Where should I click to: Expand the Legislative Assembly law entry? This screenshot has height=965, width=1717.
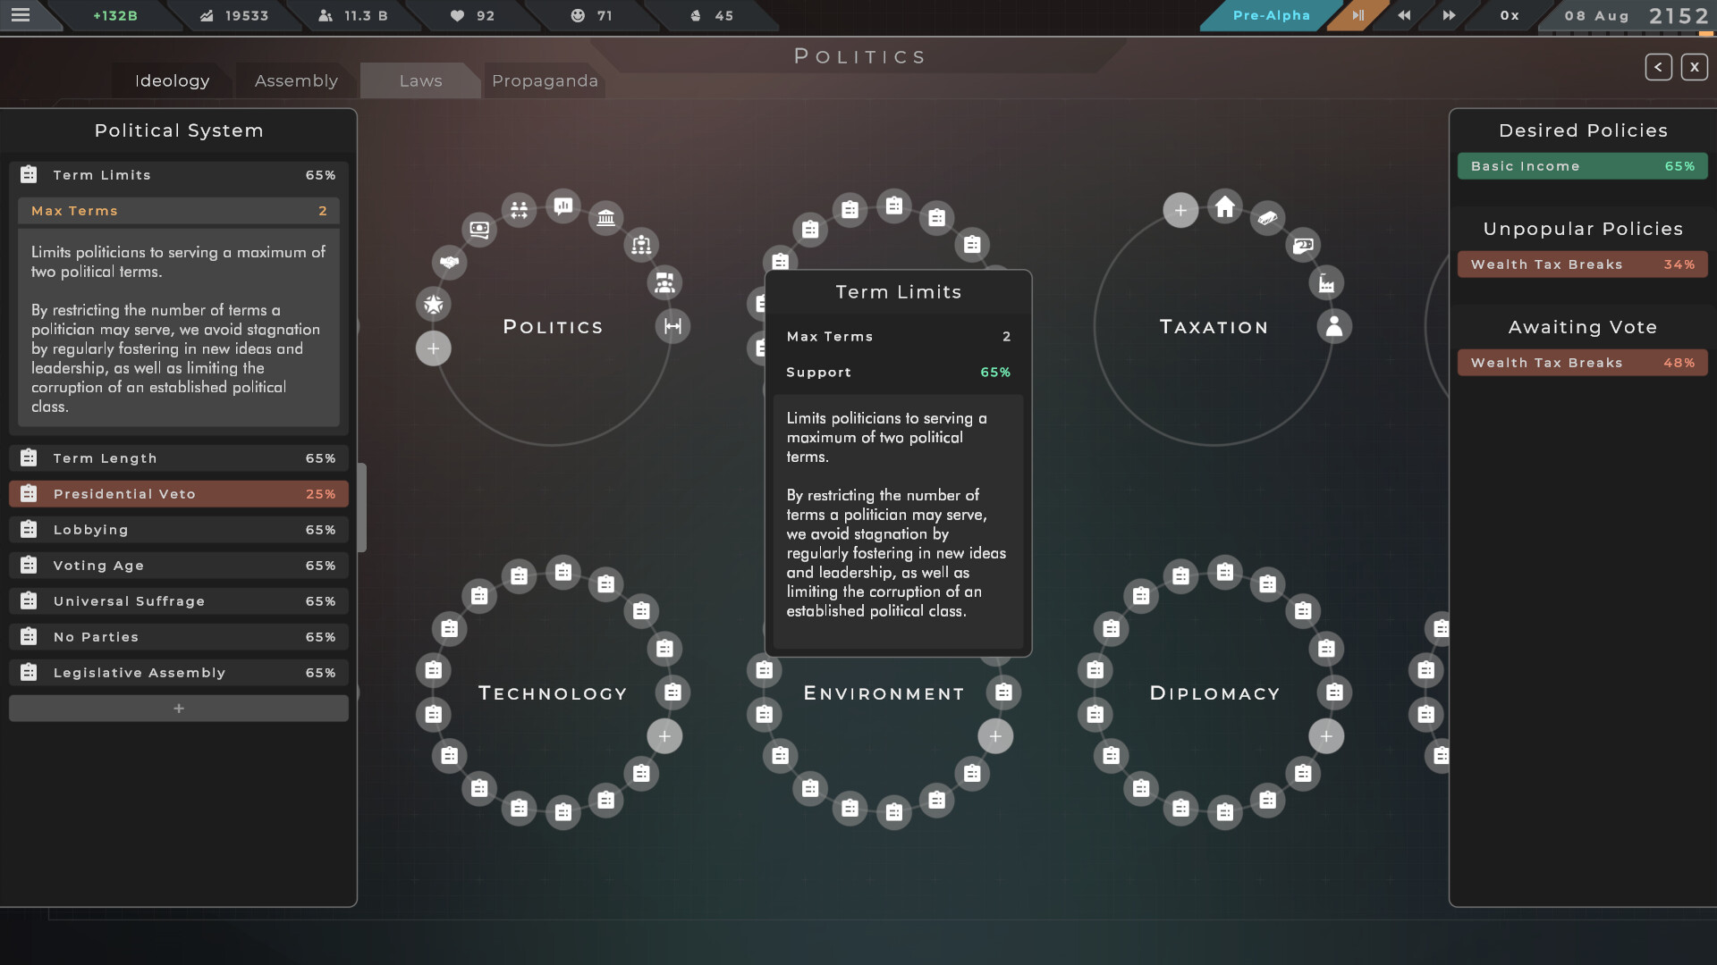point(179,673)
